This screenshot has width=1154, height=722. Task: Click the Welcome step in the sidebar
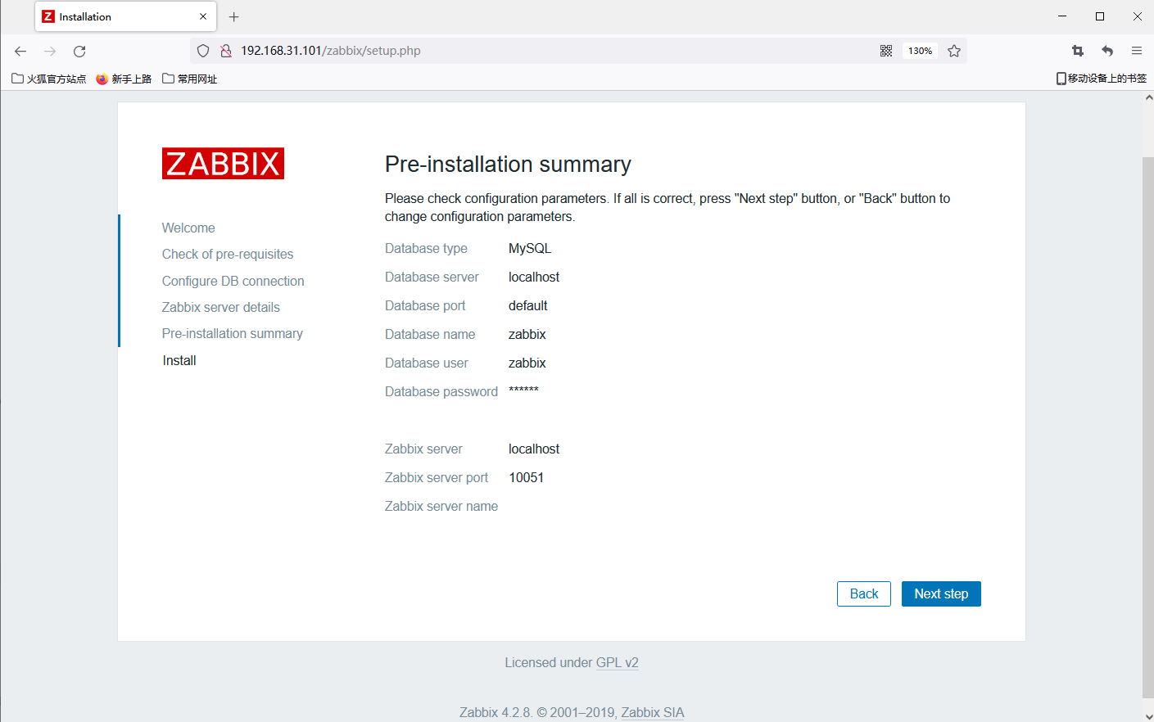click(188, 228)
